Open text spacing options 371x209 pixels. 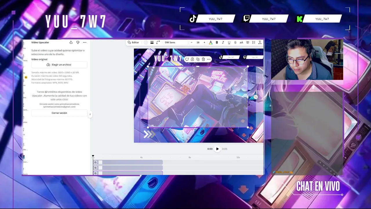[x=260, y=42]
